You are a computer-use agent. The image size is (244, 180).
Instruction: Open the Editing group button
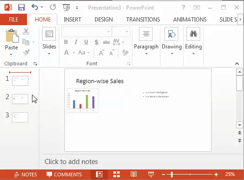193,41
